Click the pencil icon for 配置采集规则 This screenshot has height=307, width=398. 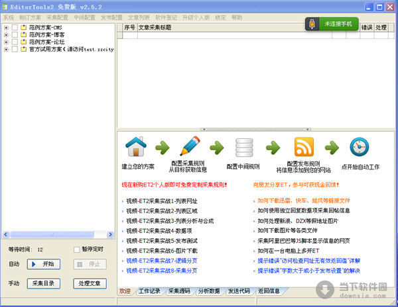pyautogui.click(x=190, y=146)
